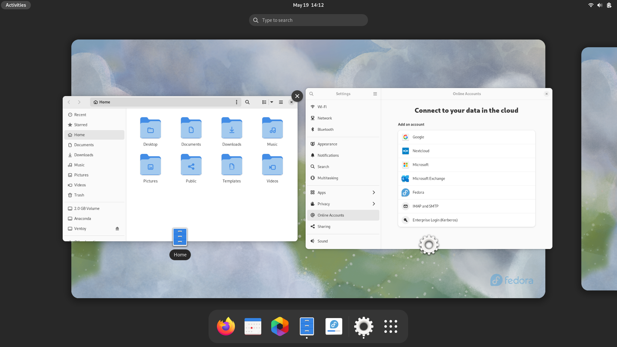The image size is (617, 347).
Task: Open the Desktop folder in Files
Action: 150,132
